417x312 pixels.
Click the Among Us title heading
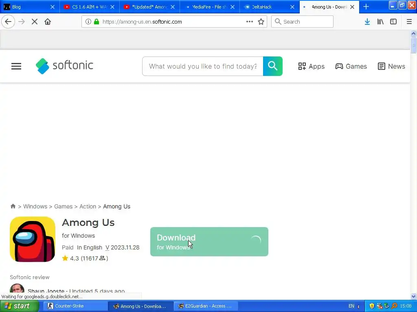coord(88,222)
